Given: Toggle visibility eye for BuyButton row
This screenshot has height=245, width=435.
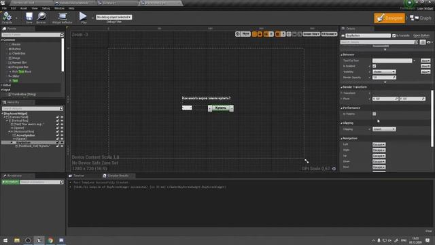Looking at the screenshot, I should point(62,142).
